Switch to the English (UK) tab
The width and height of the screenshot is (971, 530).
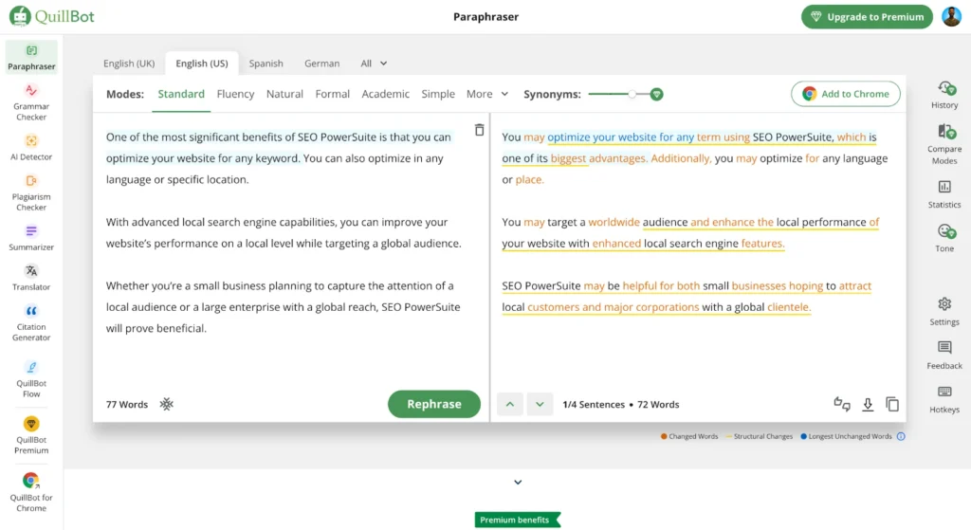[129, 64]
